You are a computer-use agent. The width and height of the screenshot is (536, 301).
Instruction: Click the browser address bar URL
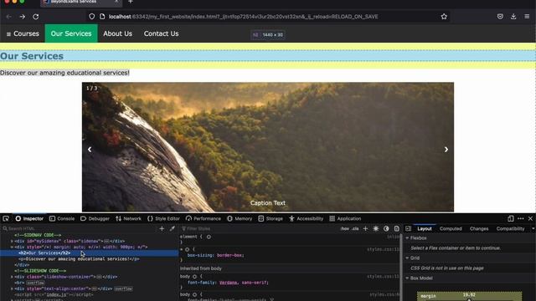[244, 17]
